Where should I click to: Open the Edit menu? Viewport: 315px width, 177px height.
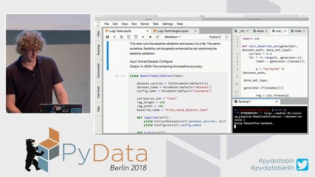(x=115, y=24)
